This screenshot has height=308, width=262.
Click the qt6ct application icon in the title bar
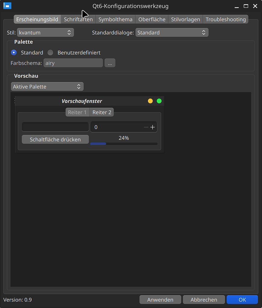[7, 6]
